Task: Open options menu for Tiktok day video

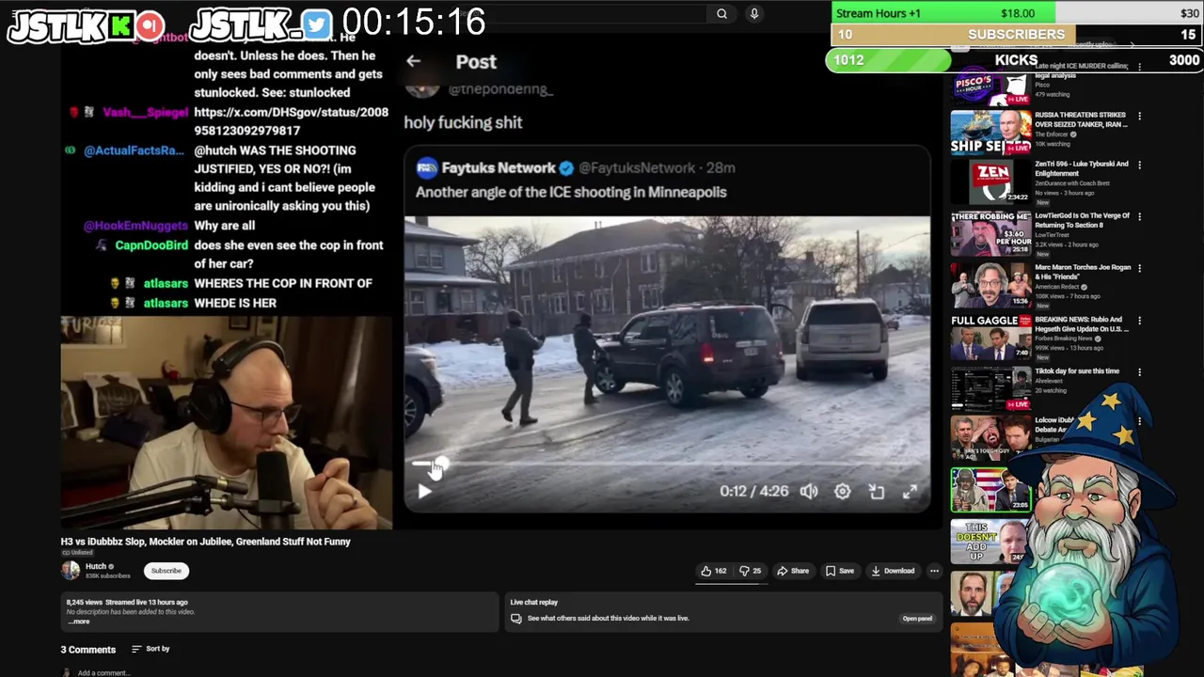Action: coord(1139,372)
